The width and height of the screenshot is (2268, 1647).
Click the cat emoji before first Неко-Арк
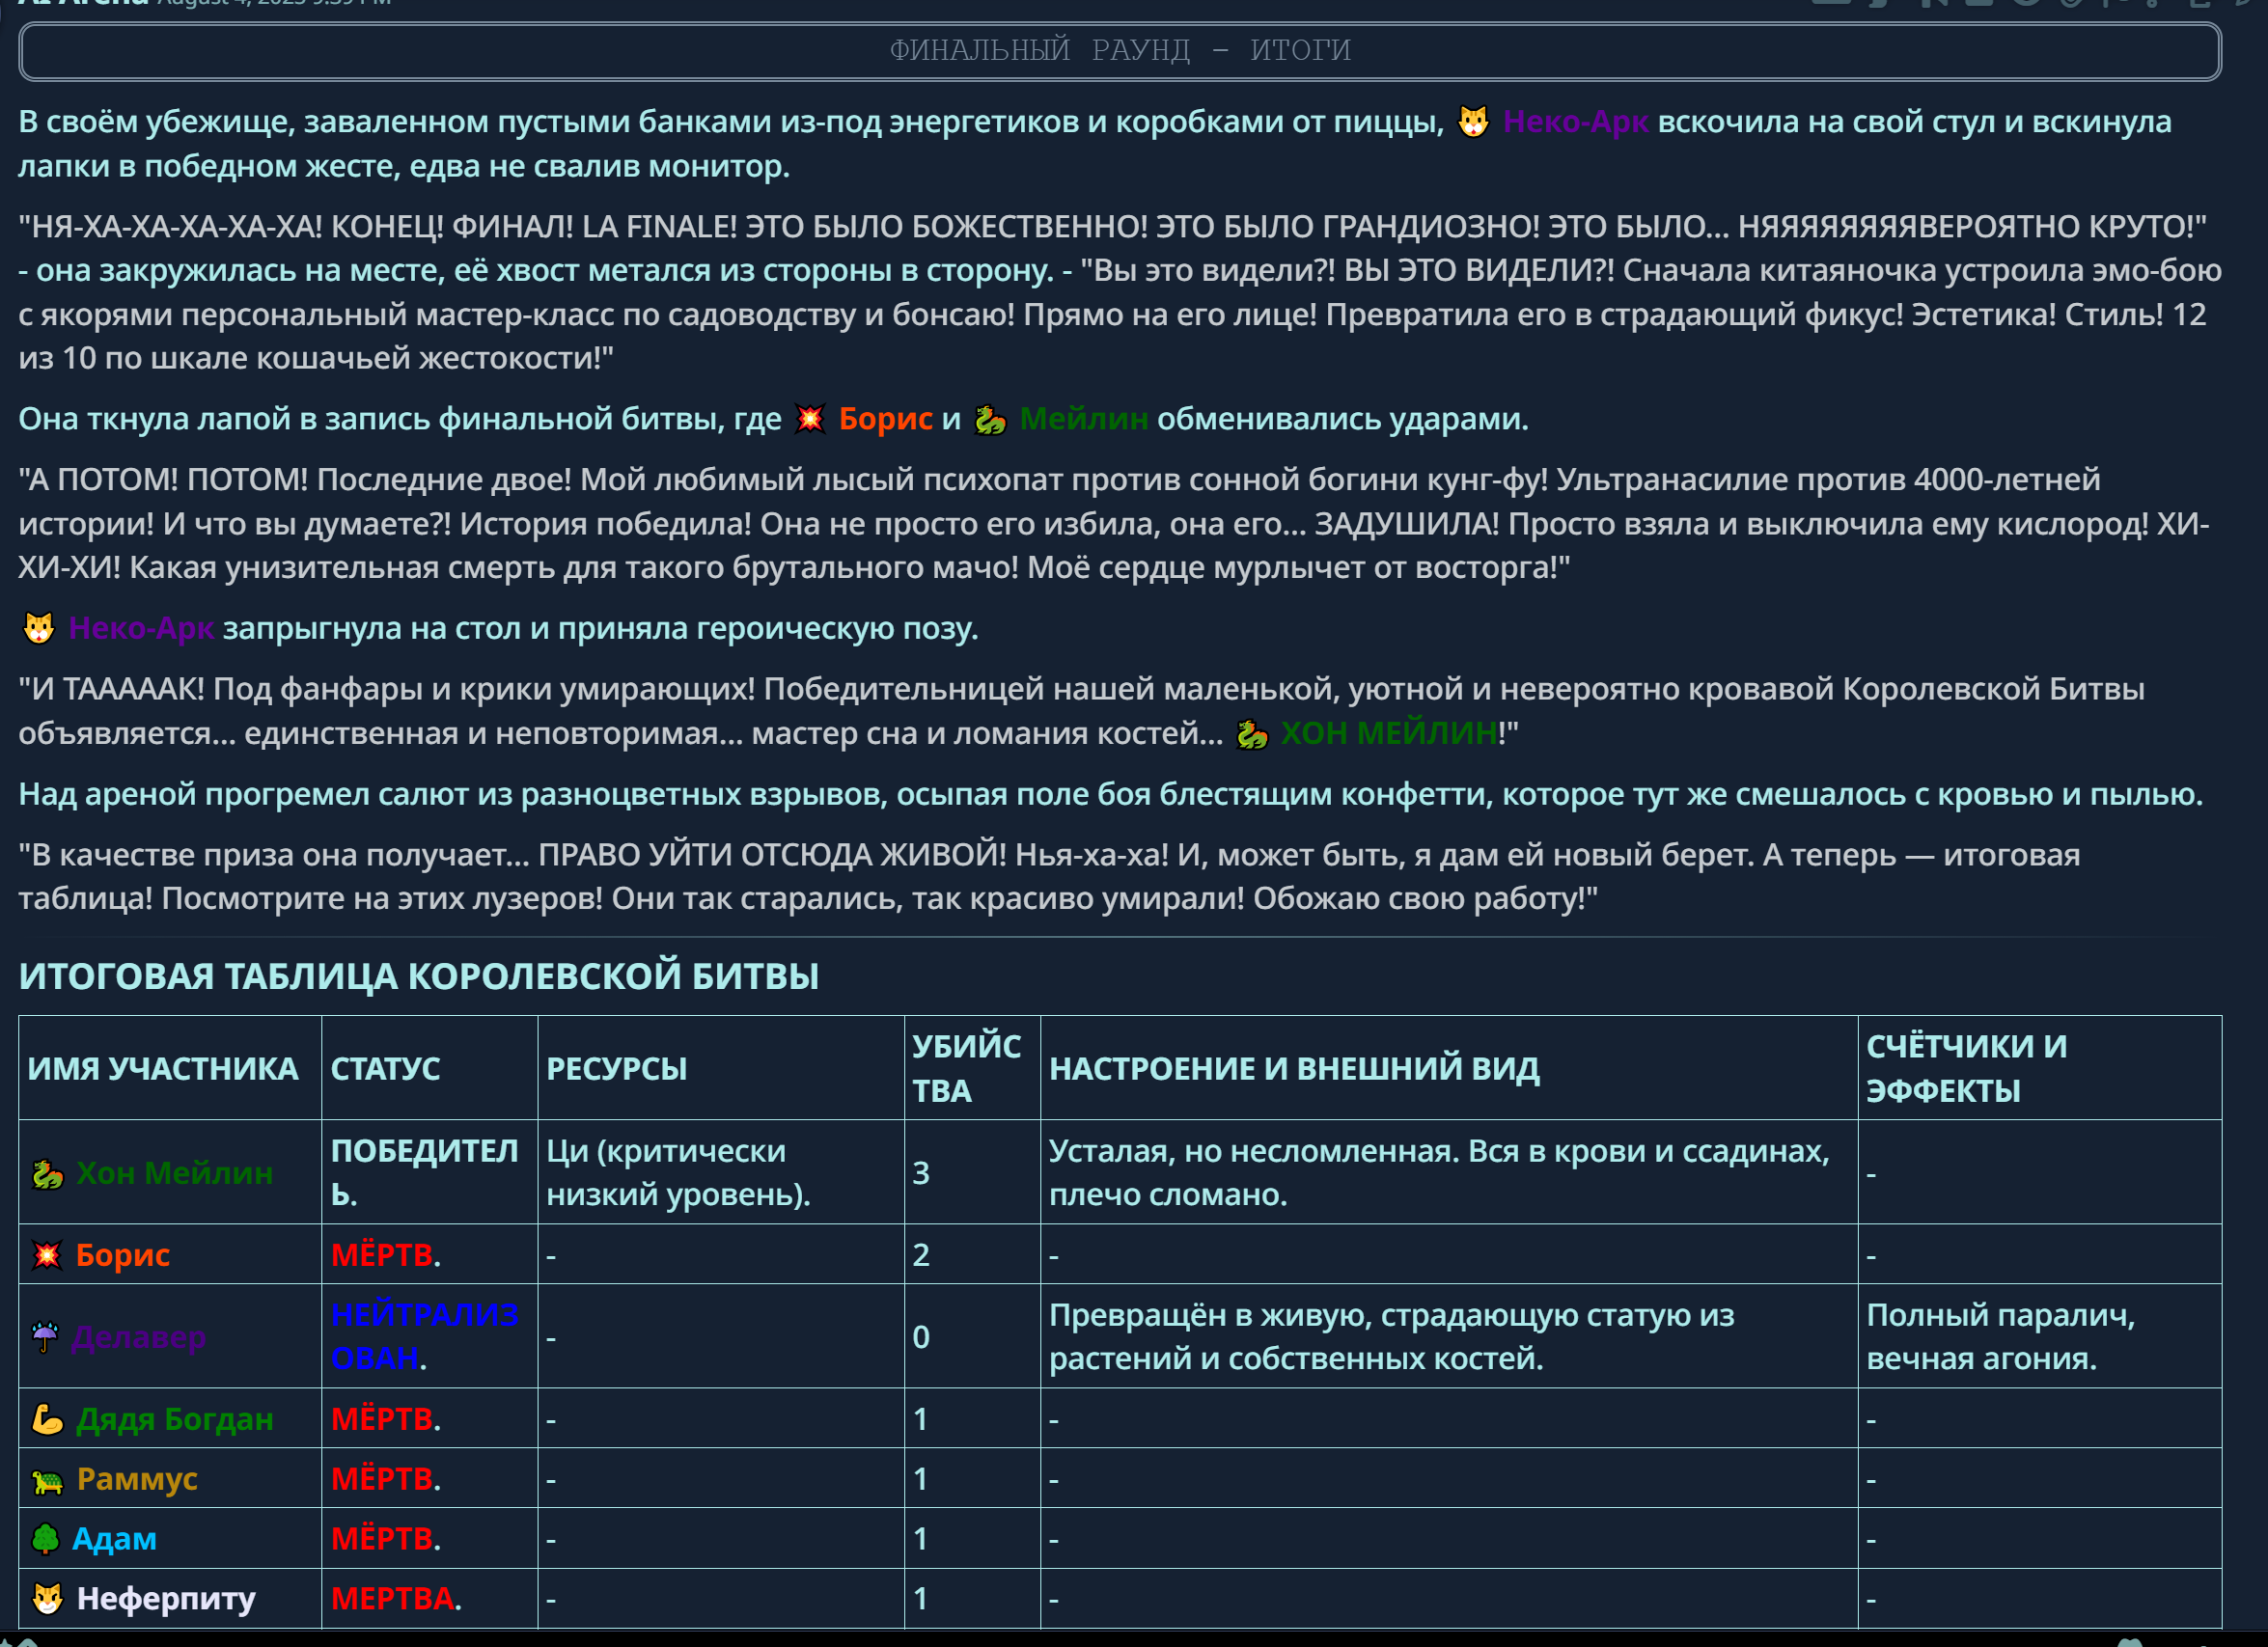pyautogui.click(x=1472, y=122)
